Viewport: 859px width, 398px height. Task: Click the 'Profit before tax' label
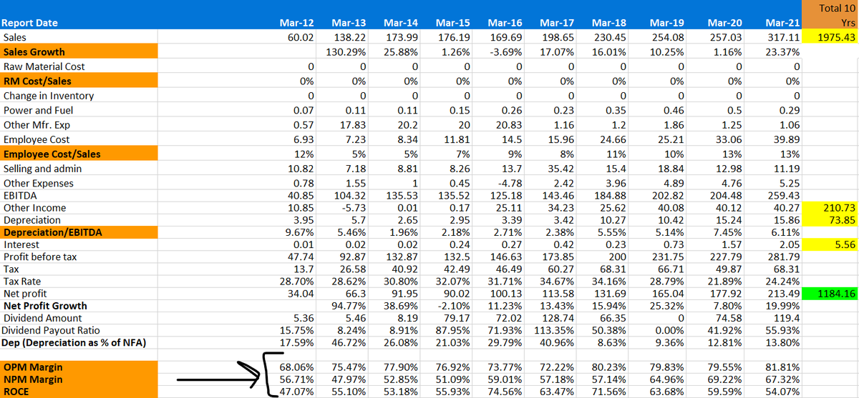pos(39,257)
